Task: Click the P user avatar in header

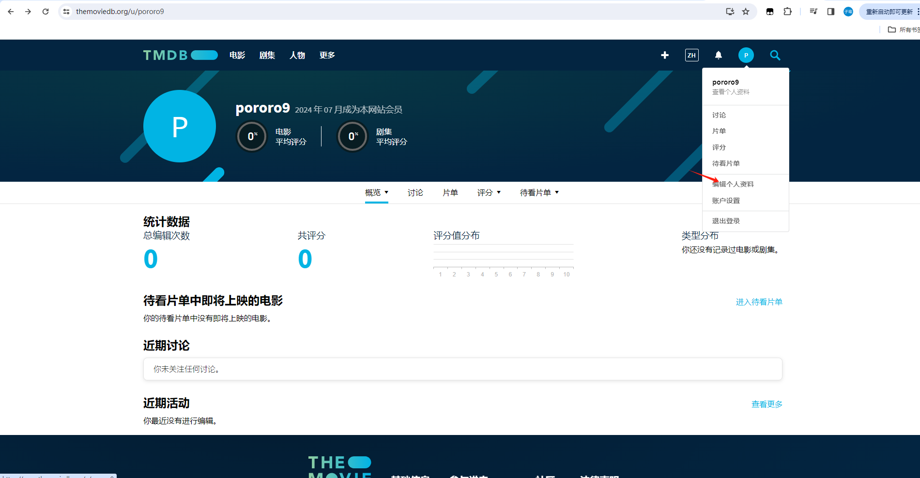Action: tap(746, 55)
